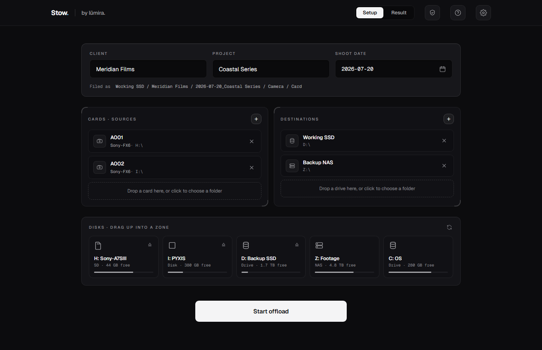Eject the D: Backup SSD drive
Image resolution: width=542 pixels, height=350 pixels.
click(x=297, y=245)
